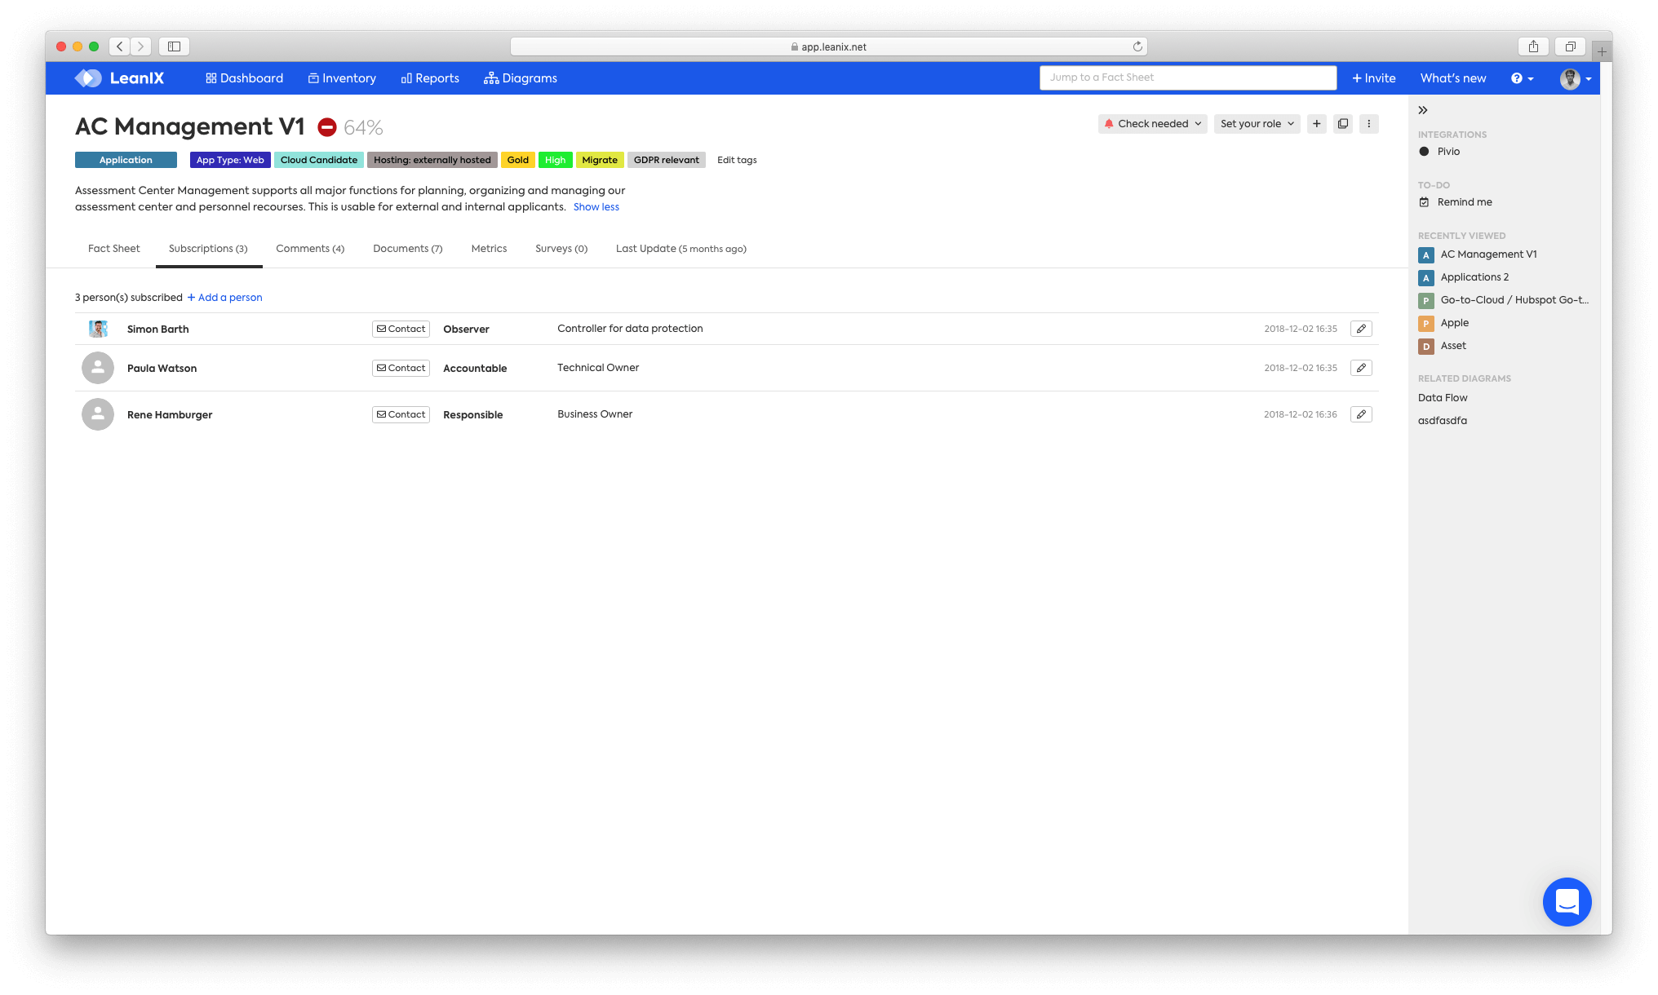This screenshot has width=1658, height=995.
Task: Click the edit pencil for Simon Barth
Action: 1361,329
